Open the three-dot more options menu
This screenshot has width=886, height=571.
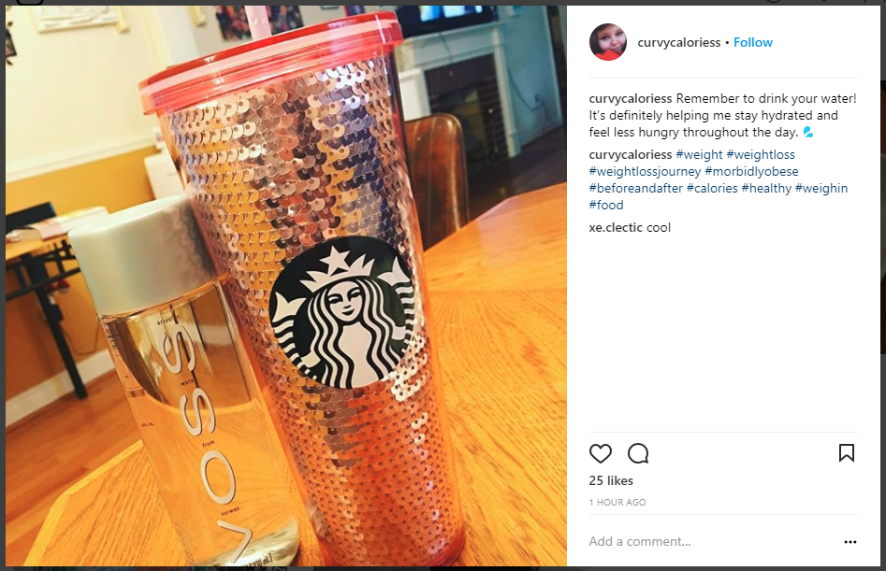tap(850, 542)
